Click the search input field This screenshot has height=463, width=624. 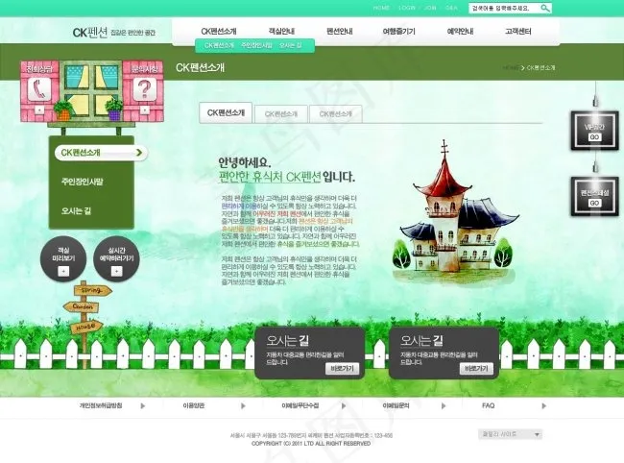pyautogui.click(x=504, y=8)
